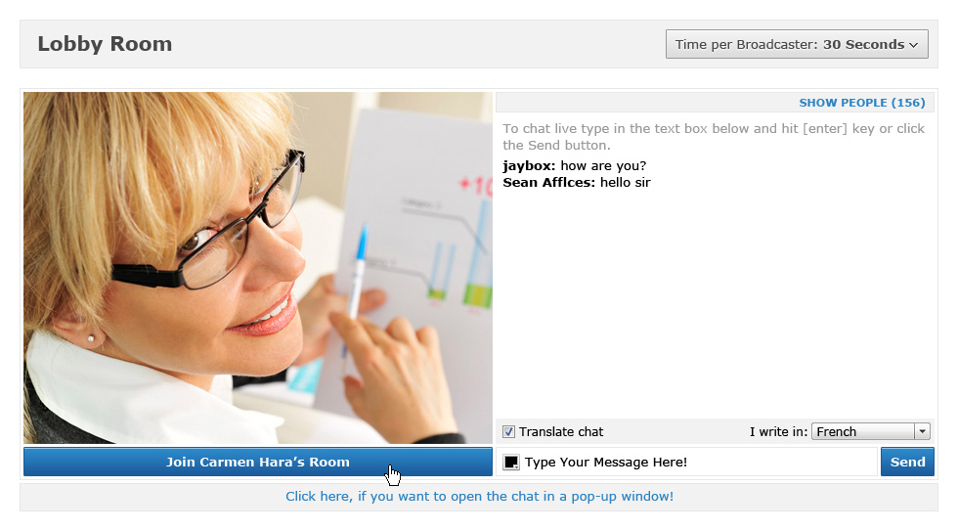Click the "hello sir" chat message
The height and width of the screenshot is (531, 958).
(x=625, y=182)
